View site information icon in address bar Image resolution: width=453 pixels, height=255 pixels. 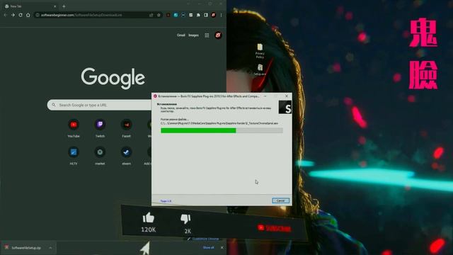coord(38,15)
